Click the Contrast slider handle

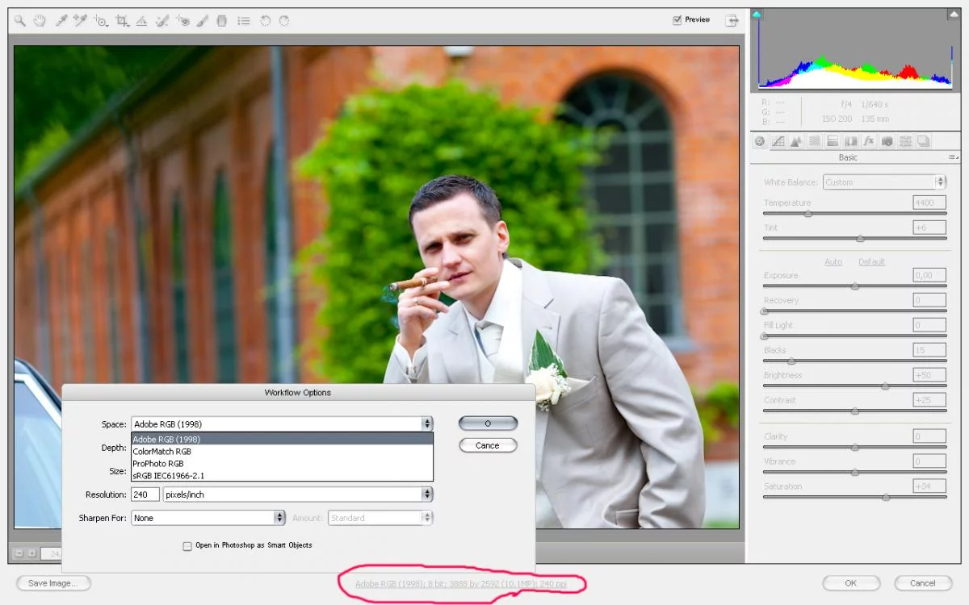(x=854, y=411)
